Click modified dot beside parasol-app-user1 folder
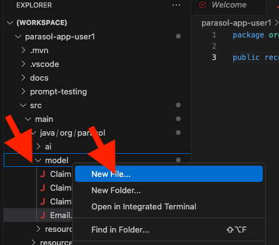The height and width of the screenshot is (245, 279). [178, 36]
